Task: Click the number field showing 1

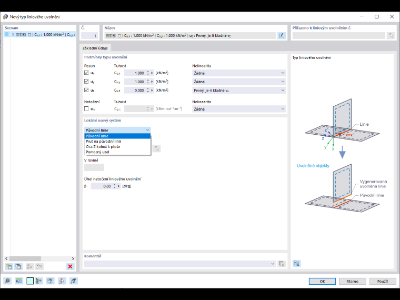Action: [x=89, y=36]
